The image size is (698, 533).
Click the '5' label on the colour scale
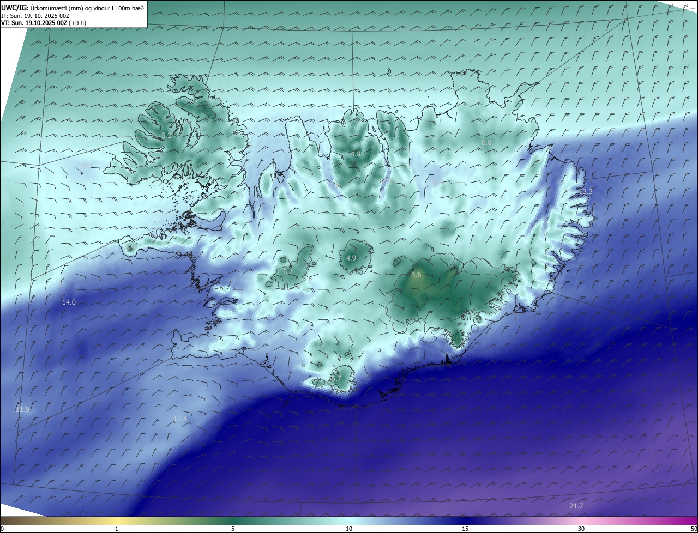233,529
